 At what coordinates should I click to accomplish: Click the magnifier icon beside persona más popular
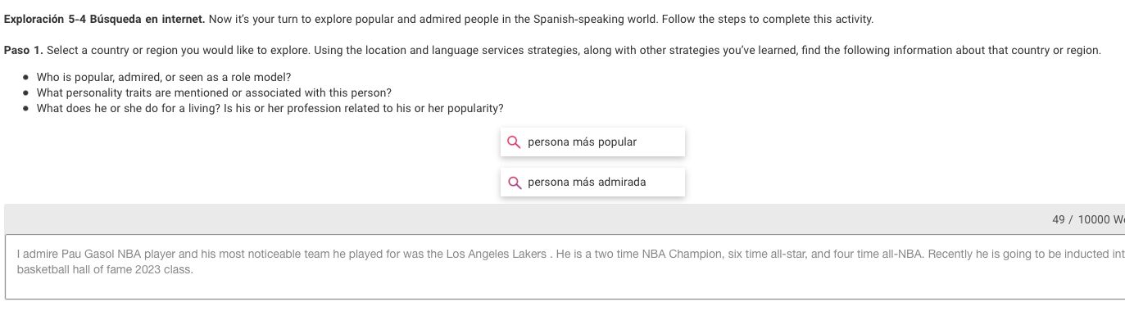tap(514, 142)
